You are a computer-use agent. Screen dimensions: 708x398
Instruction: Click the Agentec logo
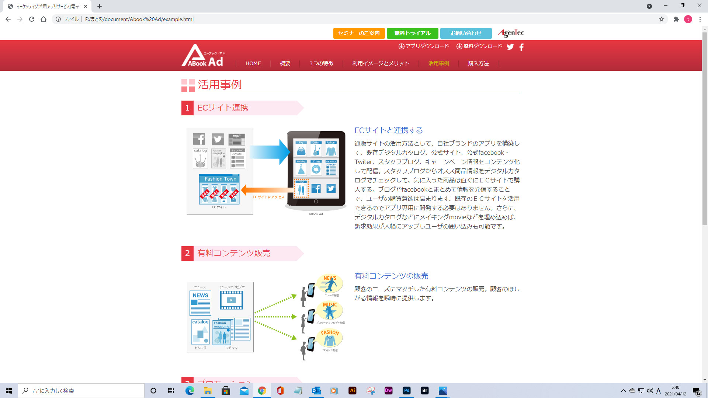pyautogui.click(x=511, y=33)
